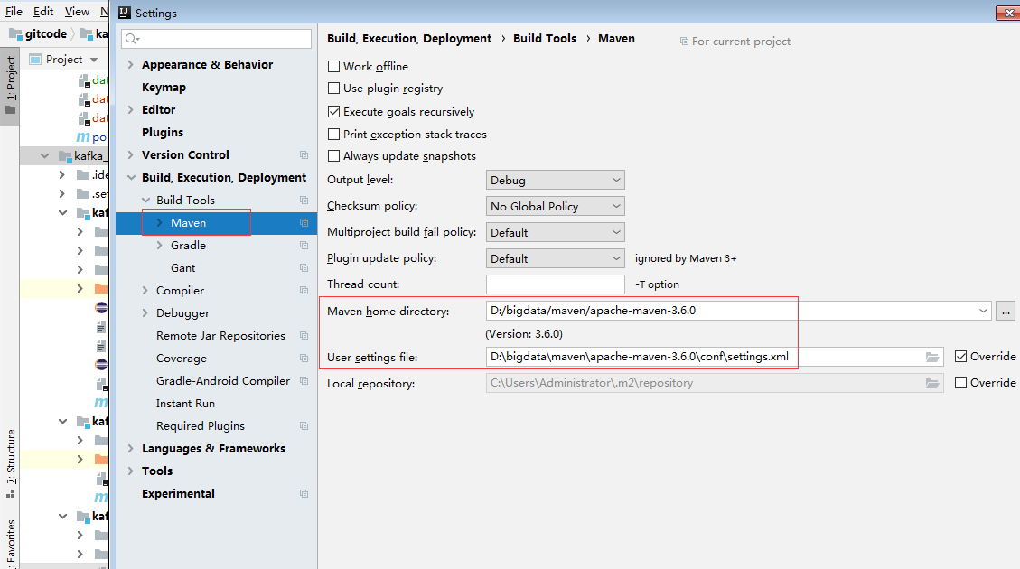Open the Checksum policy dropdown
The image size is (1020, 569).
555,206
